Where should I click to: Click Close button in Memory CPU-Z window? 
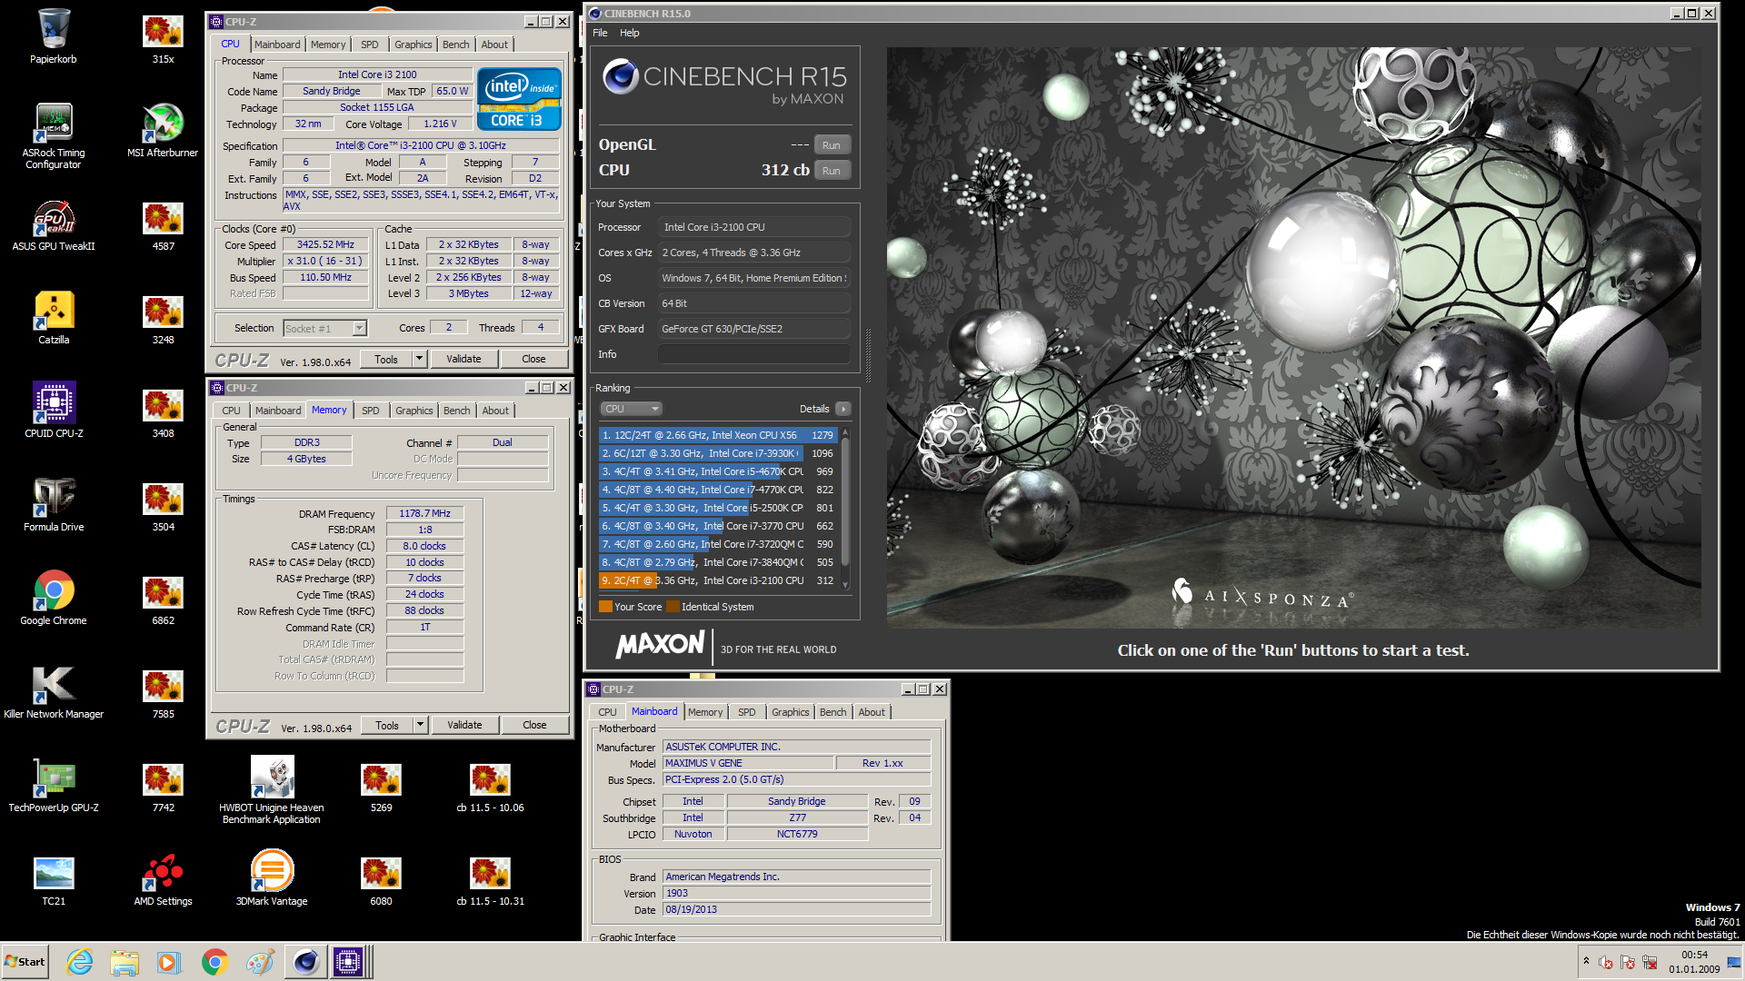point(534,725)
